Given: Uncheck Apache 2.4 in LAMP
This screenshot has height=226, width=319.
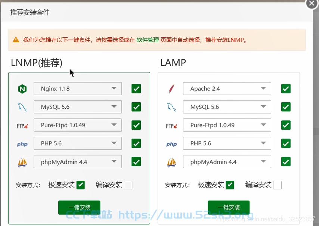Looking at the screenshot, I should point(286,89).
